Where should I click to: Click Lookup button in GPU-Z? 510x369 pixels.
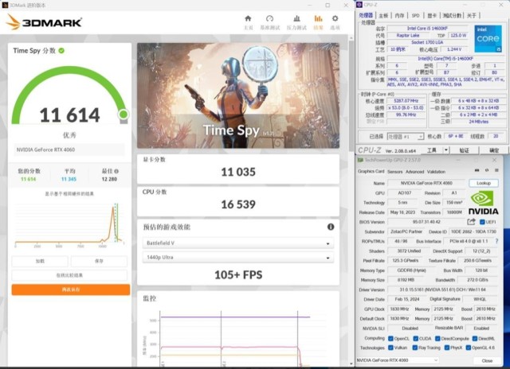click(x=484, y=183)
